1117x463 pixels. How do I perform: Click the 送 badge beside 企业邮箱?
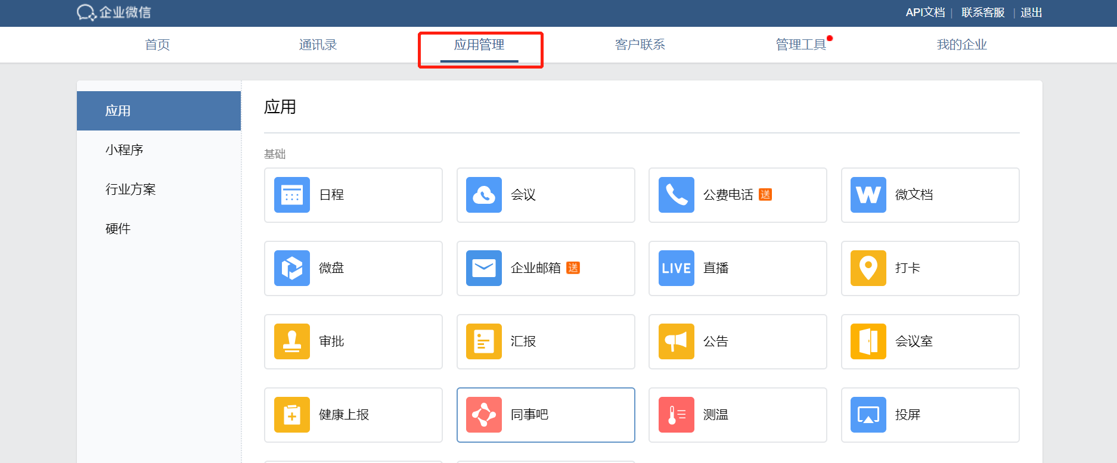tap(573, 268)
